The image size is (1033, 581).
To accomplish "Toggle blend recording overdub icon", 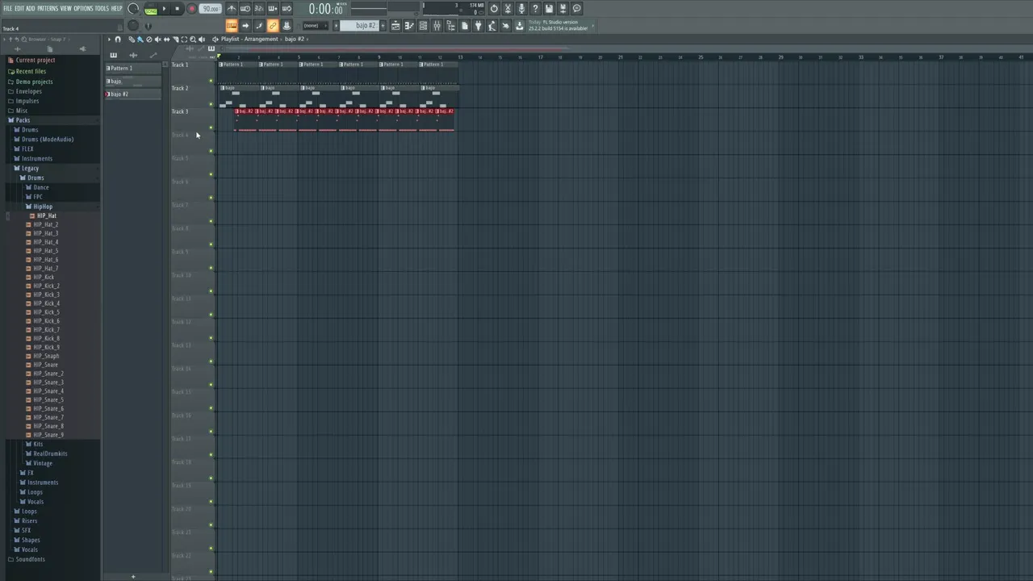I will (273, 9).
